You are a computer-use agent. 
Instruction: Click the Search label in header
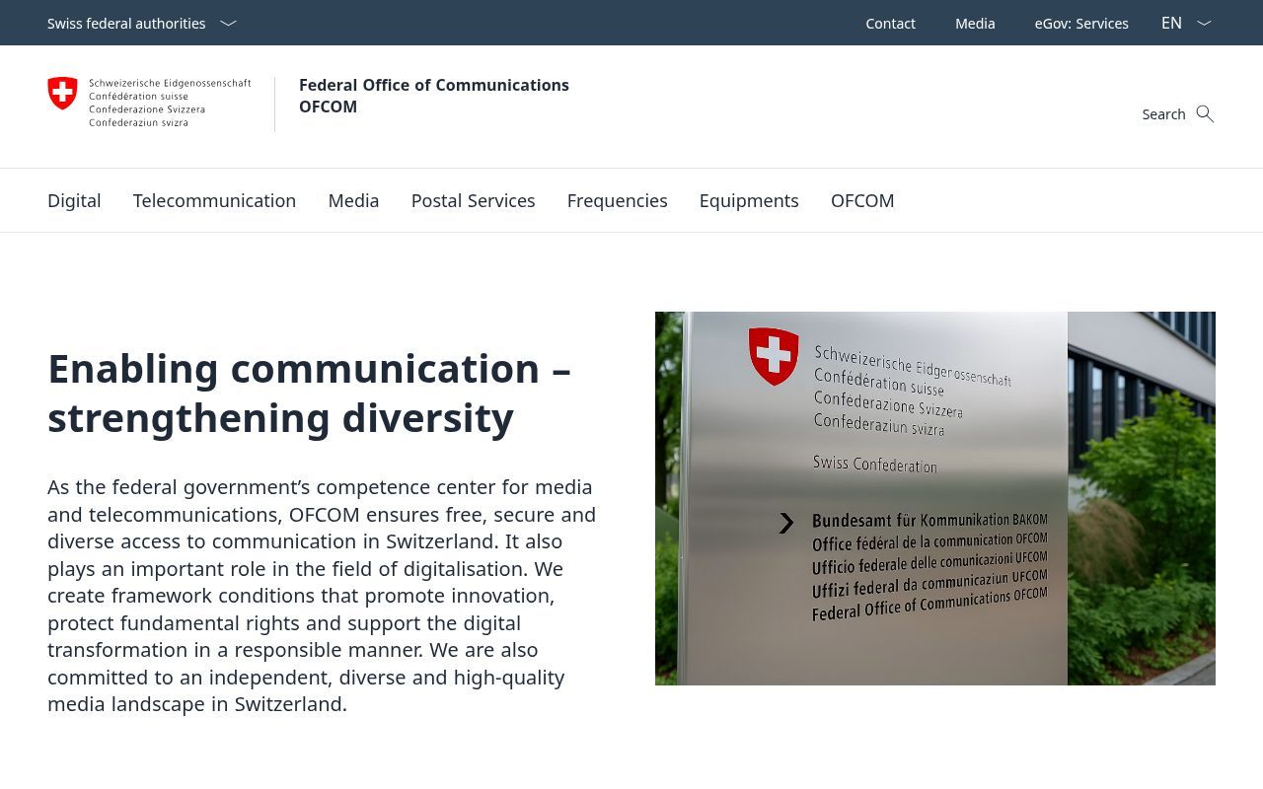point(1163,114)
